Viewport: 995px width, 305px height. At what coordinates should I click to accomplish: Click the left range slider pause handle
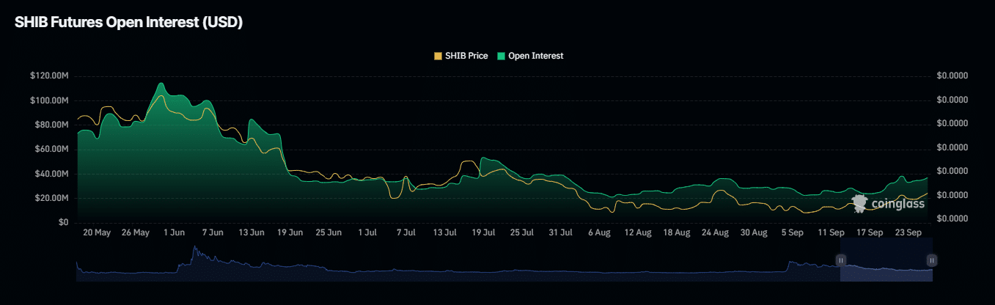(840, 260)
